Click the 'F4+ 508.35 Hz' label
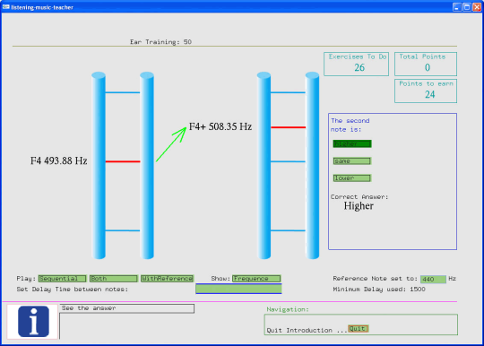 coord(220,126)
